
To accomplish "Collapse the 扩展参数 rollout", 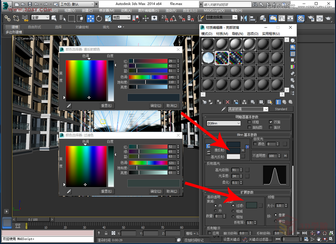I will point(247,192).
